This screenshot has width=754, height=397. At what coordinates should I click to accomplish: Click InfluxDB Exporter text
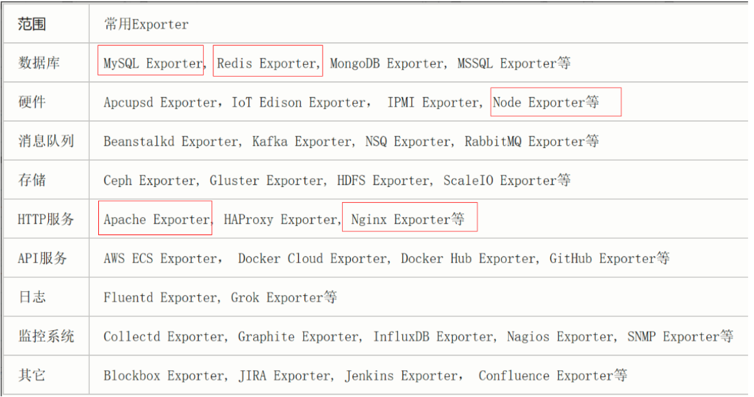(x=433, y=336)
